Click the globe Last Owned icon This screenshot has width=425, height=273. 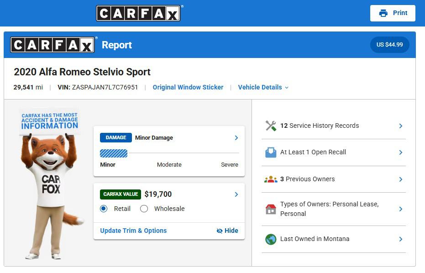pyautogui.click(x=271, y=239)
